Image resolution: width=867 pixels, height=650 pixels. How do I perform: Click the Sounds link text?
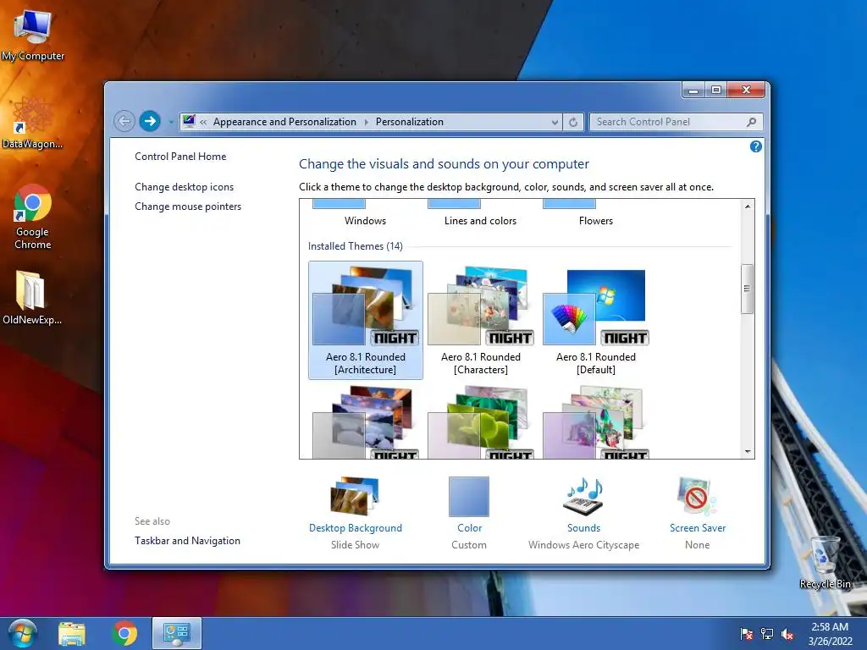click(583, 528)
